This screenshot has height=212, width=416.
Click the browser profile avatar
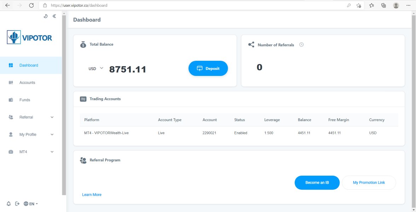[396, 5]
